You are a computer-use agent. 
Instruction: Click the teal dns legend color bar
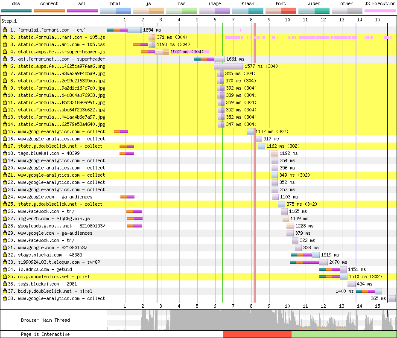pos(16,11)
